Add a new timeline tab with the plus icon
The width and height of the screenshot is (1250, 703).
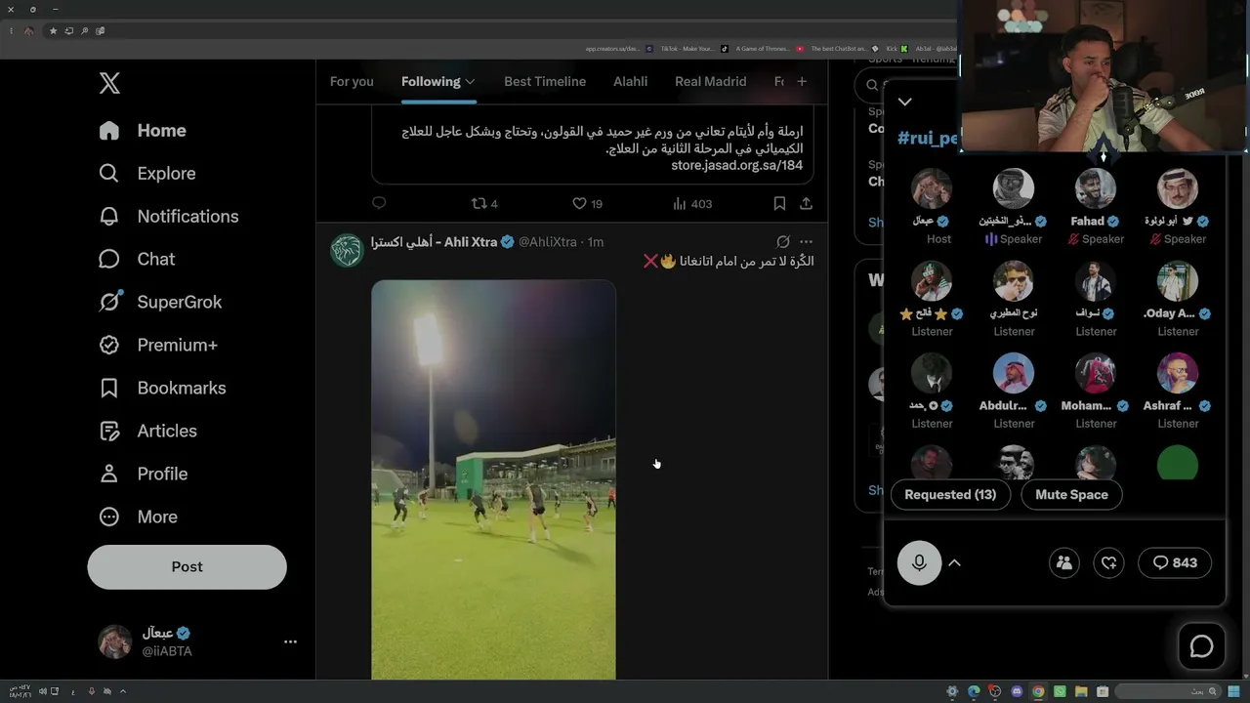pyautogui.click(x=802, y=81)
